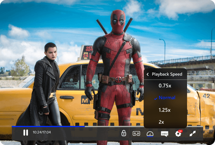Click the playback speed gauge icon
Screen dimensions: 215x145
tap(150, 134)
